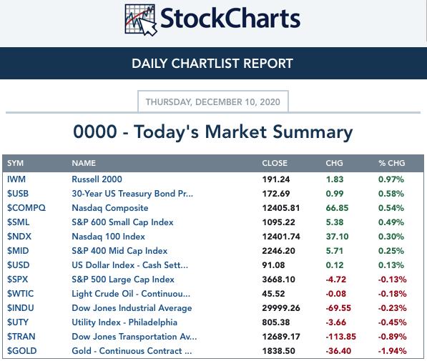Open the $SPX symbol link

coord(17,280)
